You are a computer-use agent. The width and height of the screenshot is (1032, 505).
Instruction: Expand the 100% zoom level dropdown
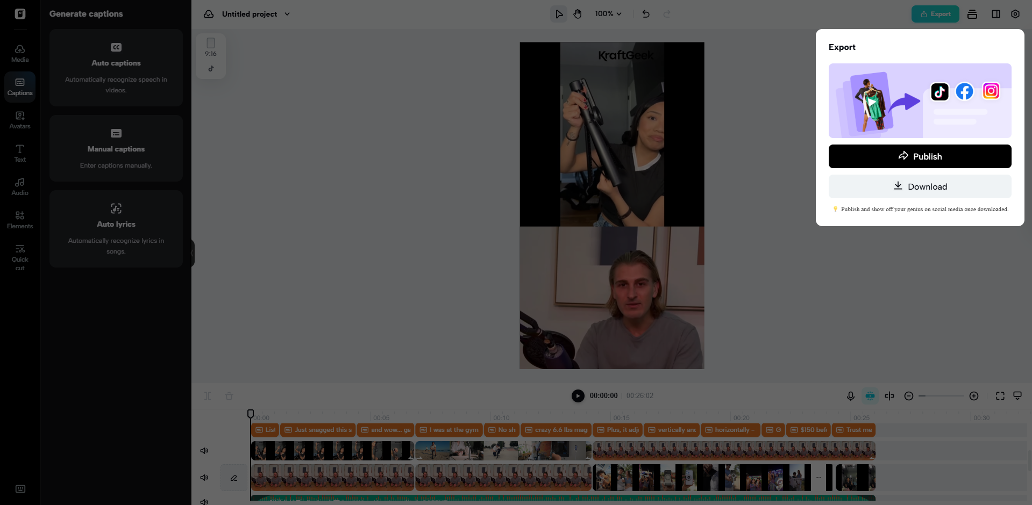(x=608, y=14)
